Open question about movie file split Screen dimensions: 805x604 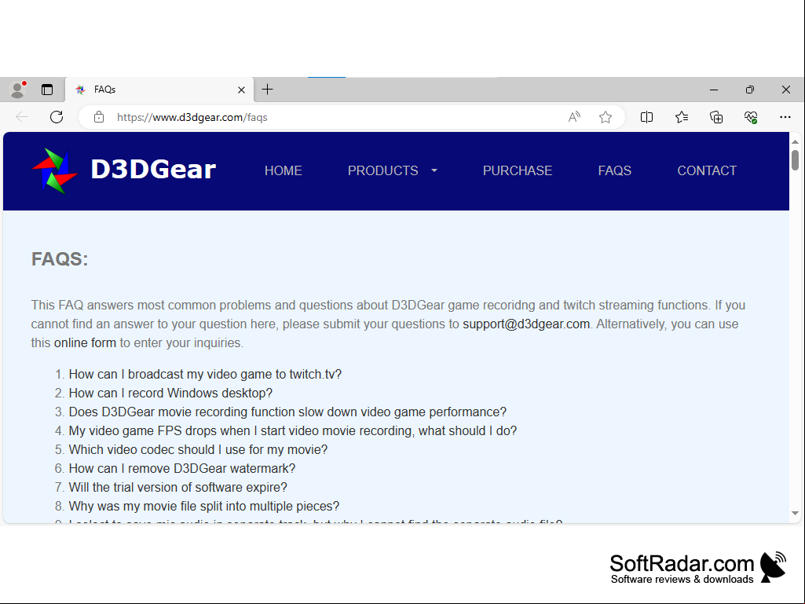click(204, 507)
